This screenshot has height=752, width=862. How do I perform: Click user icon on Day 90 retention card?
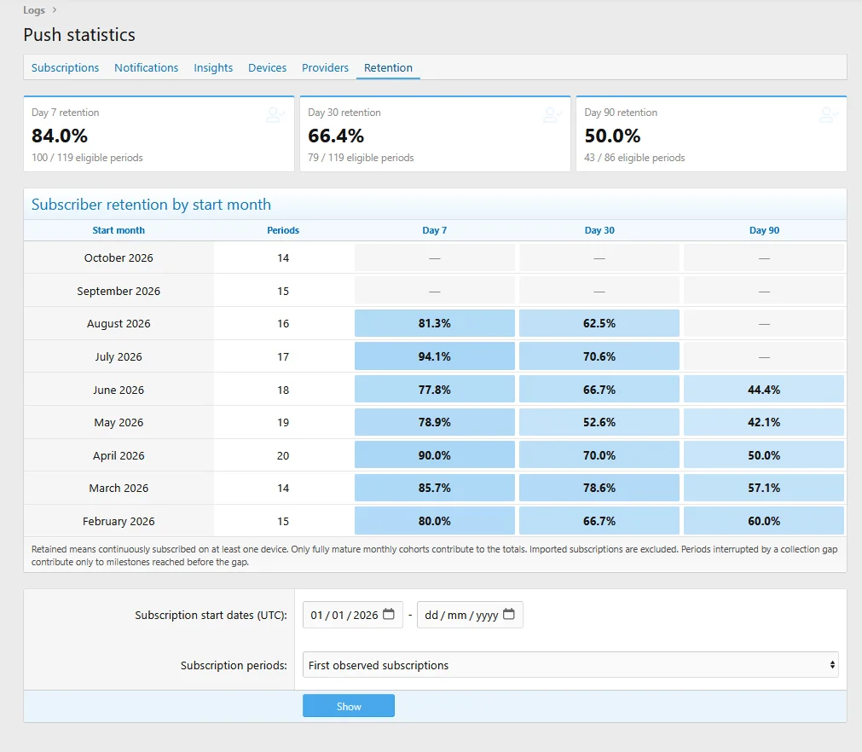pyautogui.click(x=829, y=114)
